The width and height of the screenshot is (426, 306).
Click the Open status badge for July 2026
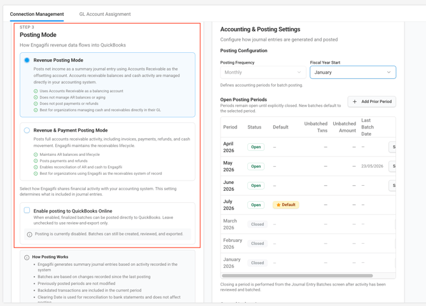[x=256, y=205]
